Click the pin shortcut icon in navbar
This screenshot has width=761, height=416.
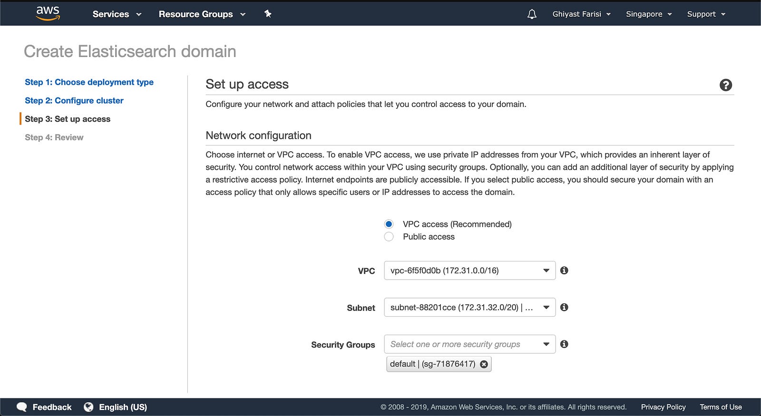pos(268,14)
